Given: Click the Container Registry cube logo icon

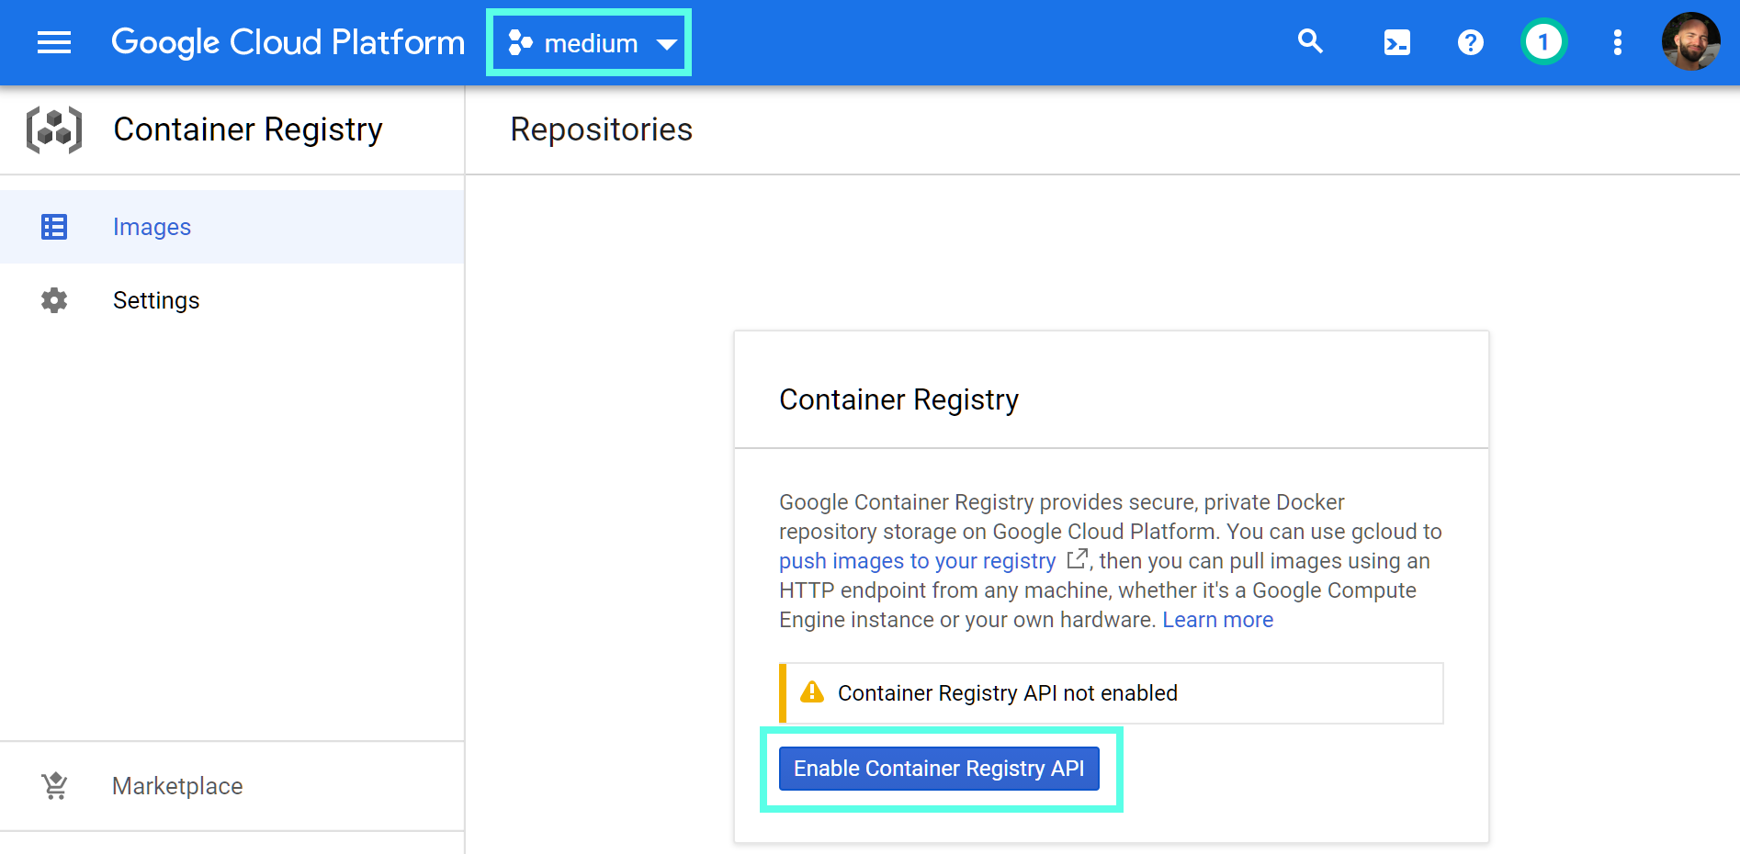Looking at the screenshot, I should pyautogui.click(x=54, y=129).
